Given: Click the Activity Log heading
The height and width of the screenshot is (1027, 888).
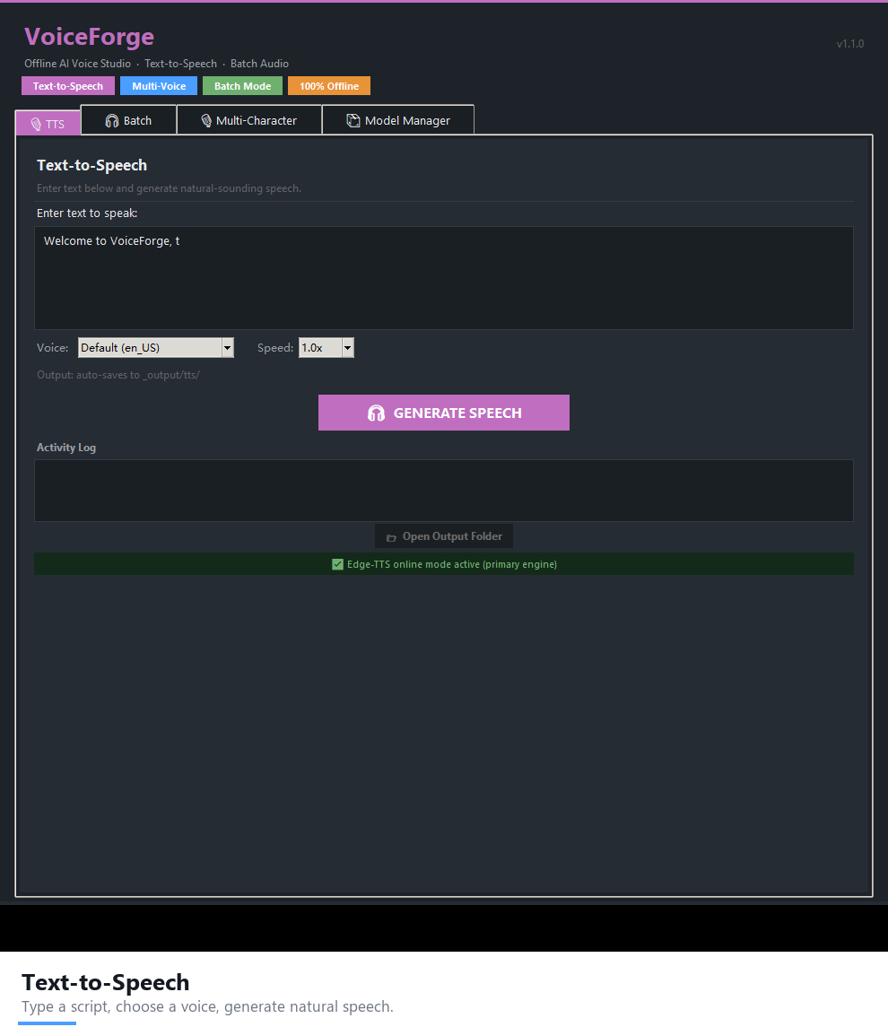Looking at the screenshot, I should pyautogui.click(x=66, y=448).
